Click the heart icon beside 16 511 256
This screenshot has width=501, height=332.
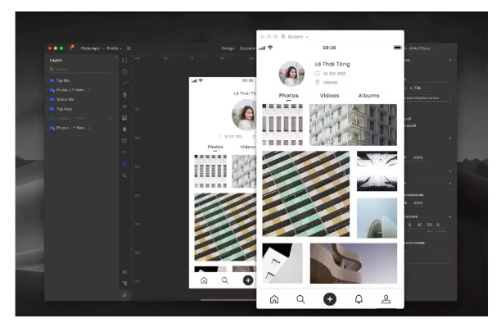coord(318,74)
